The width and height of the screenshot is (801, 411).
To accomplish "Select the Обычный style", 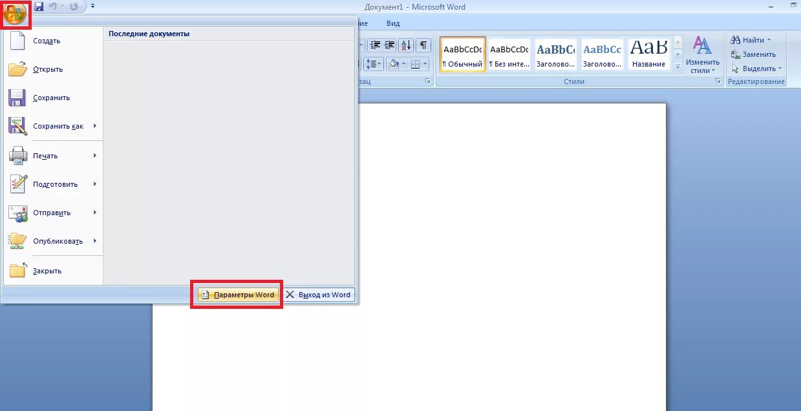I will tap(462, 54).
